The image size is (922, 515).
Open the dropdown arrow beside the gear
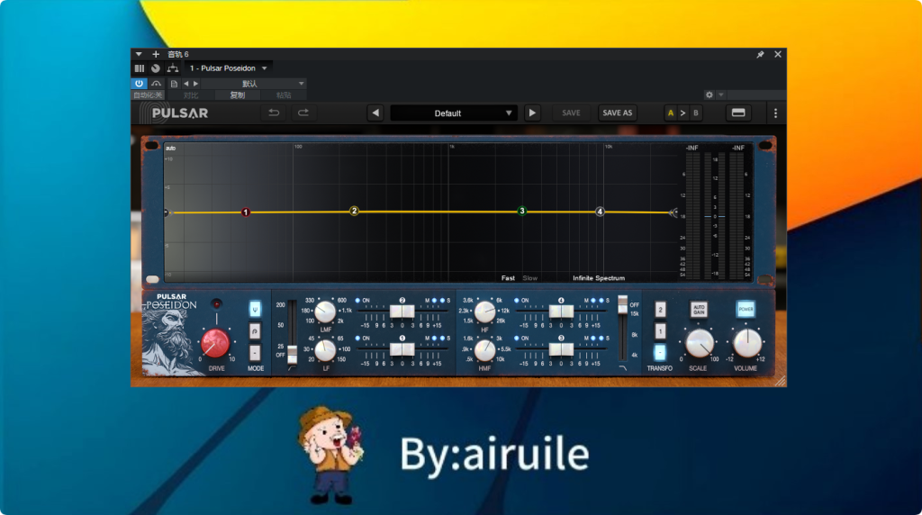tap(721, 95)
